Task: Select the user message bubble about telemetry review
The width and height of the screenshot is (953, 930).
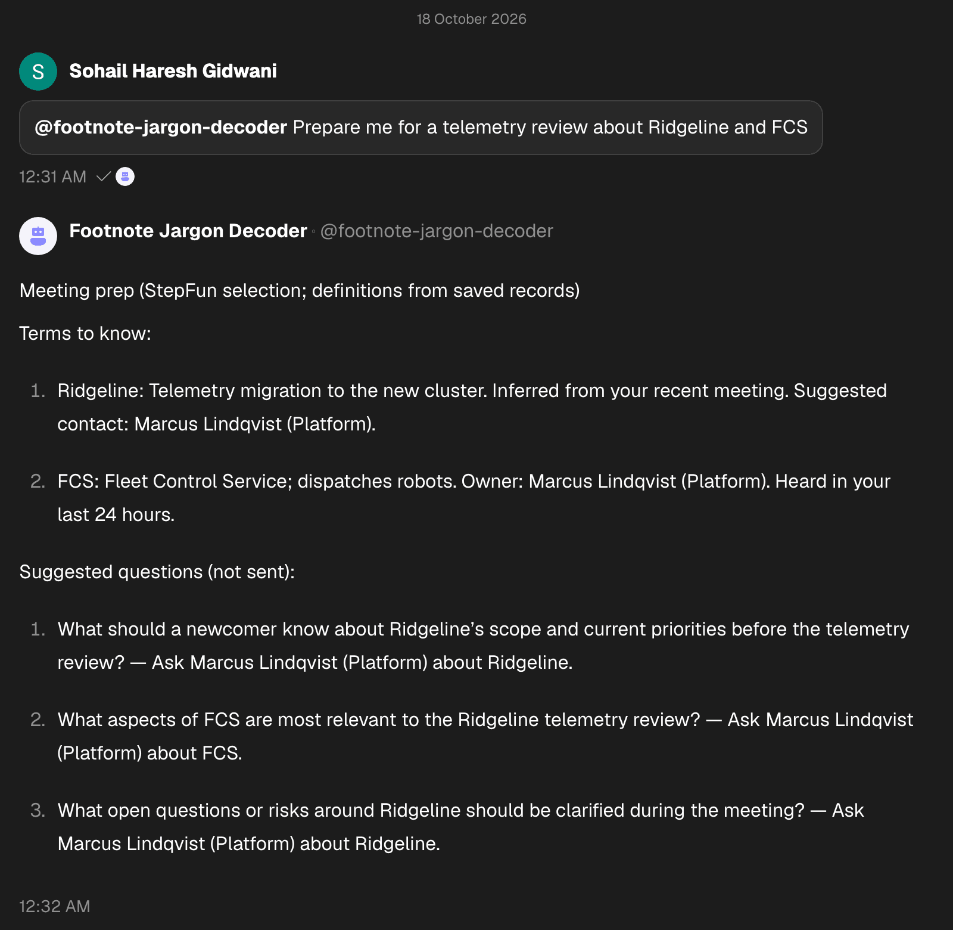Action: tap(421, 128)
